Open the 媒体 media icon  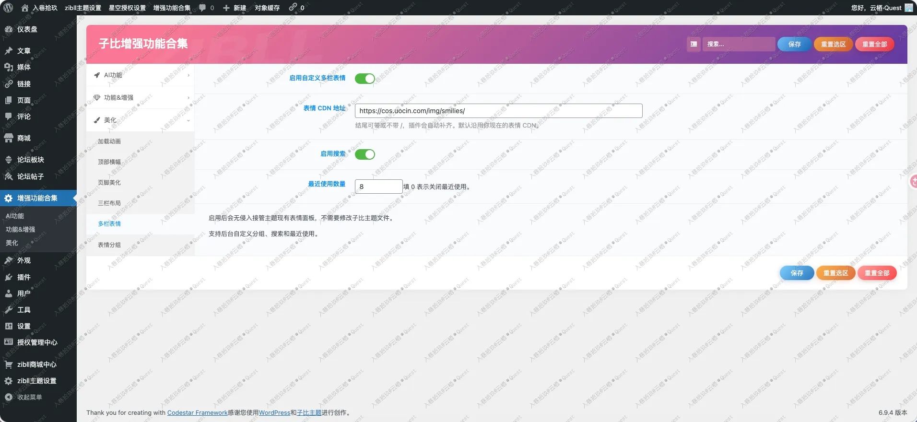coord(9,67)
